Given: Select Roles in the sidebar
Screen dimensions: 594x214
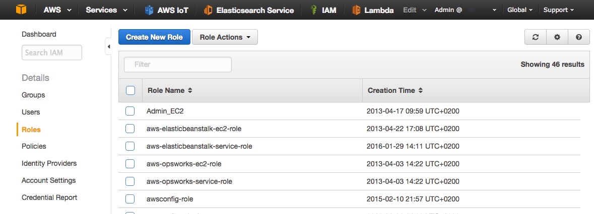Looking at the screenshot, I should [31, 130].
